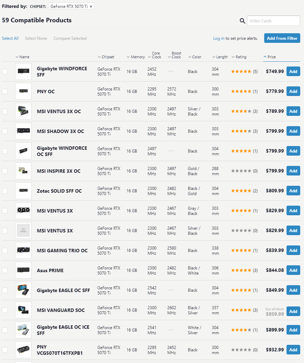The width and height of the screenshot is (304, 363).
Task: Sort the list by Chipset column
Action: point(106,57)
